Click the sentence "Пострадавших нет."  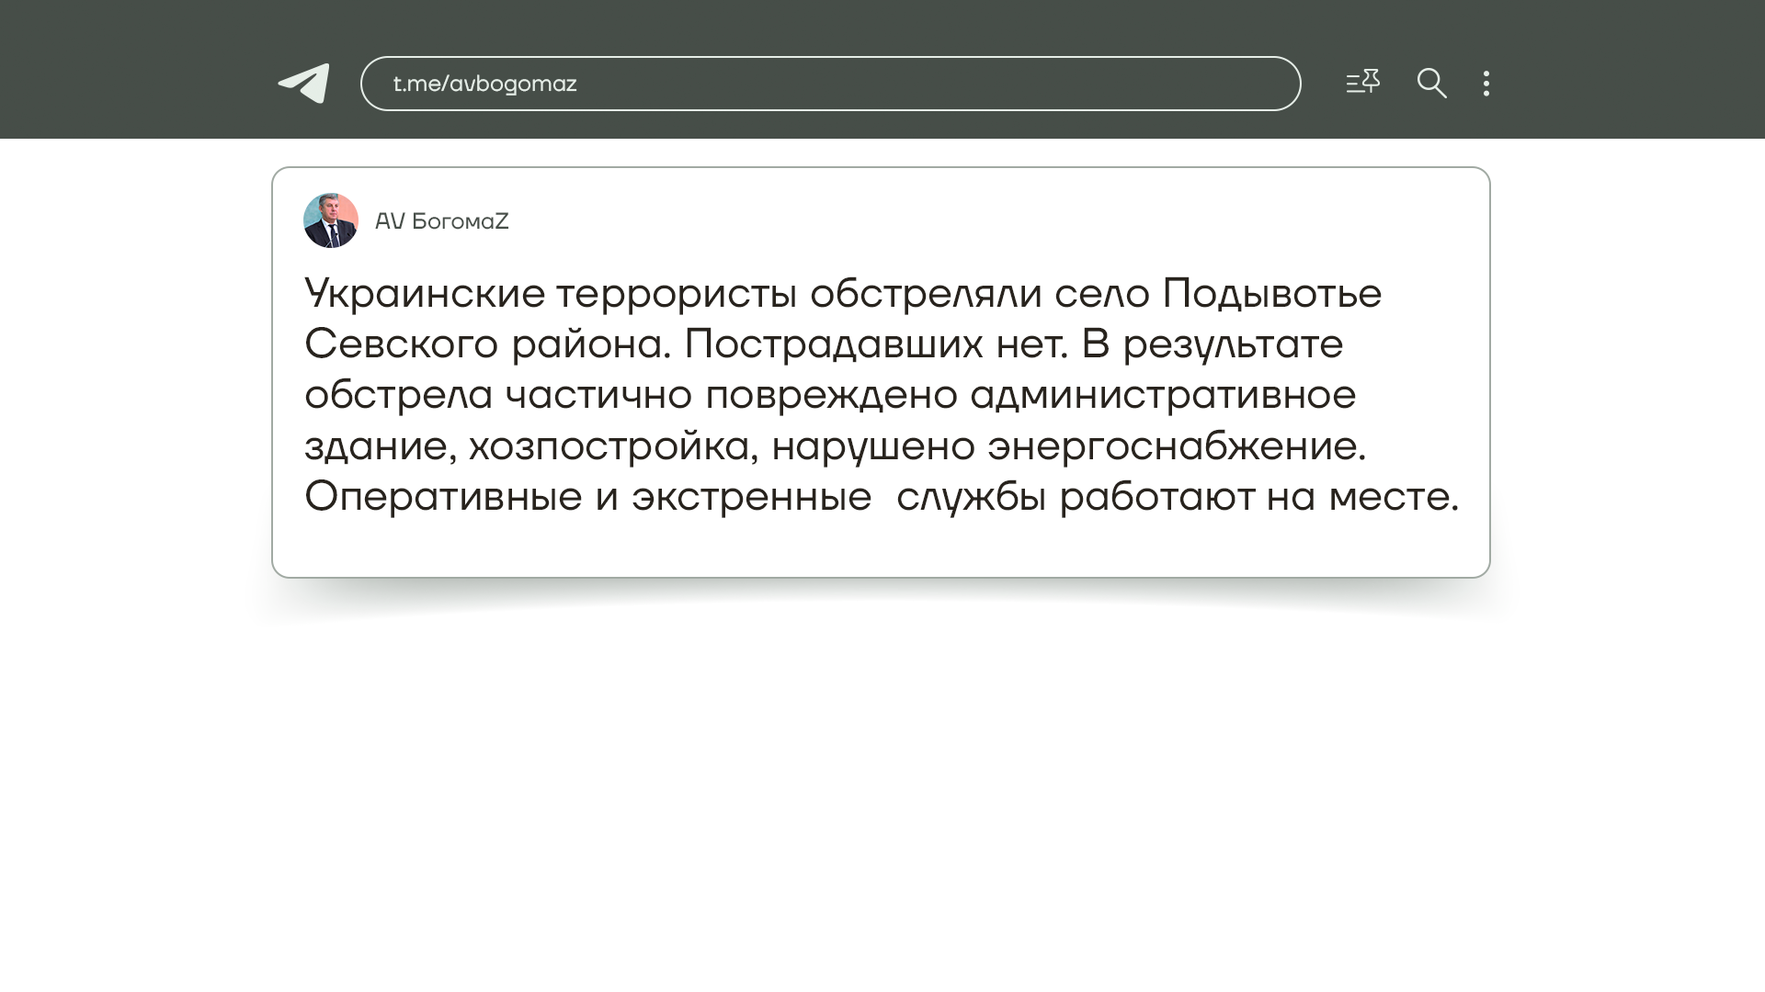[x=875, y=344]
